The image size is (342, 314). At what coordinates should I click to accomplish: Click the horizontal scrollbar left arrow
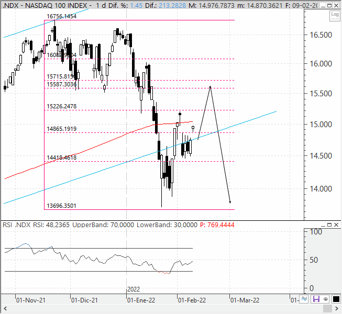(x=5, y=309)
